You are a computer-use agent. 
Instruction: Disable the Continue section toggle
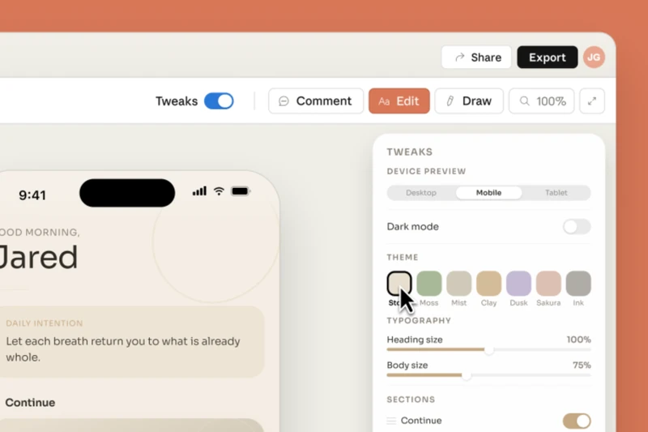coord(577,421)
